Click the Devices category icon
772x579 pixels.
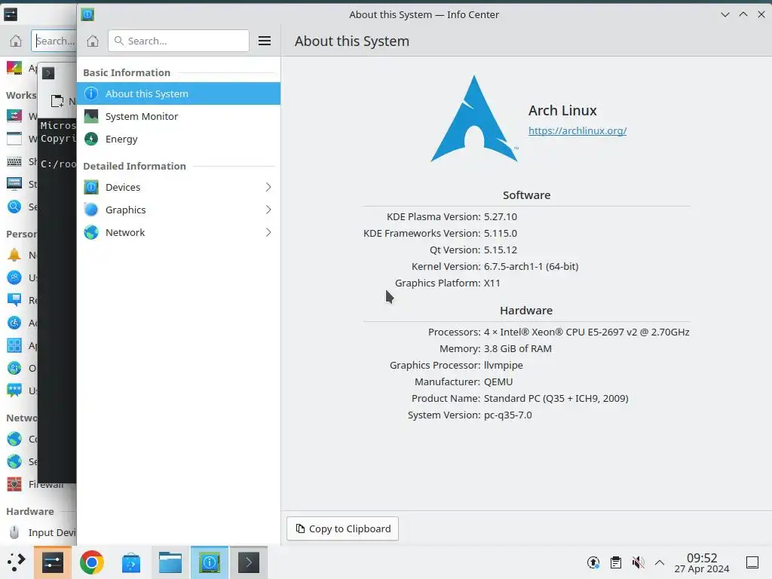91,187
